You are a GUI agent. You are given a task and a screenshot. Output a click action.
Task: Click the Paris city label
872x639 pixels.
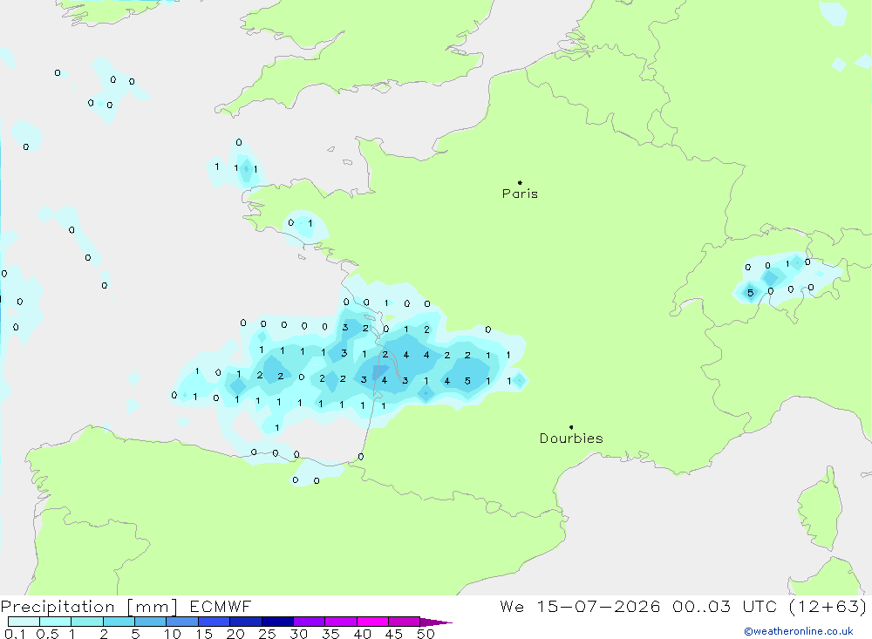520,194
